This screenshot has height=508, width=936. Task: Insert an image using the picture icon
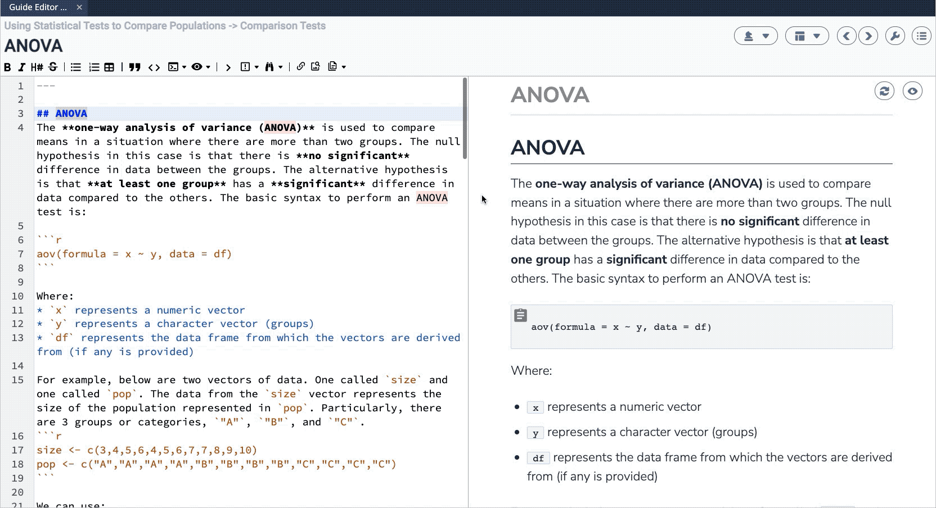pyautogui.click(x=316, y=66)
